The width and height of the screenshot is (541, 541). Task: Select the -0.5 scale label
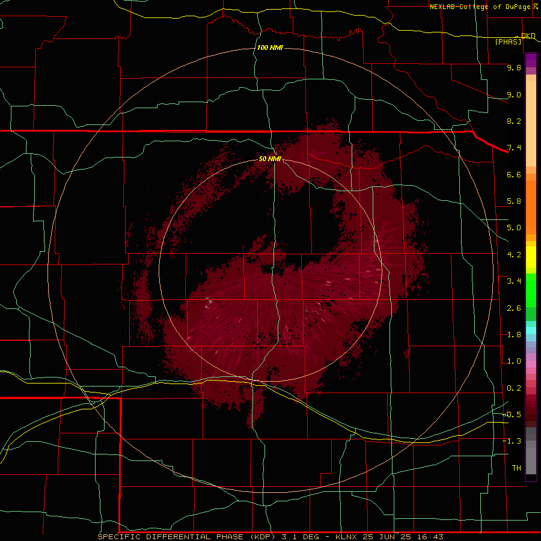point(512,415)
